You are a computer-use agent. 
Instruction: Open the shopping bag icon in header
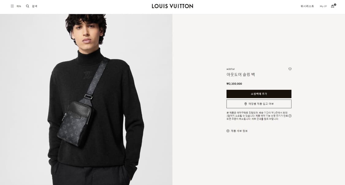point(332,6)
